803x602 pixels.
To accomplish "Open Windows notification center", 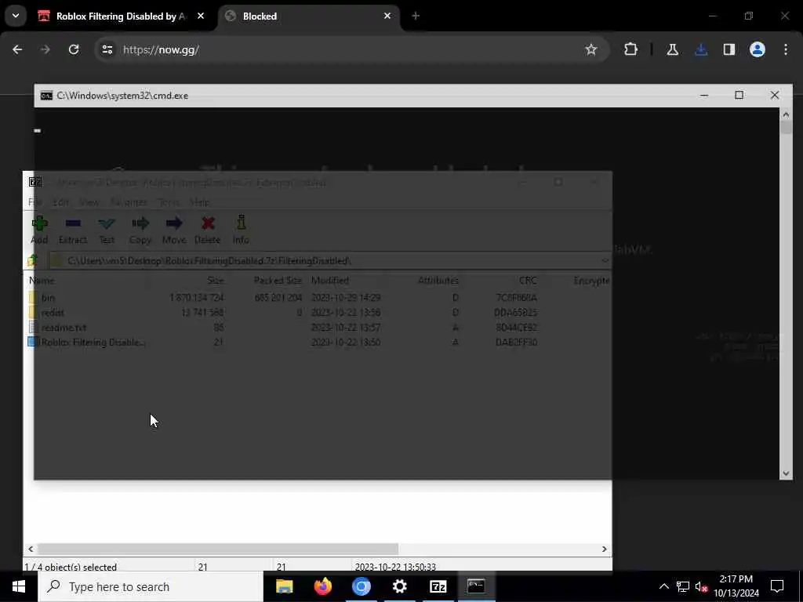I will click(x=777, y=586).
